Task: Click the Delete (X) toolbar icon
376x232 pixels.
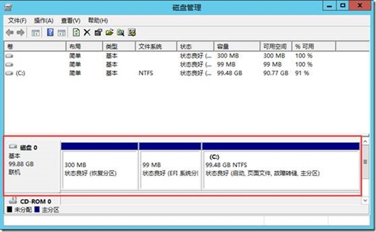Action: click(x=87, y=32)
